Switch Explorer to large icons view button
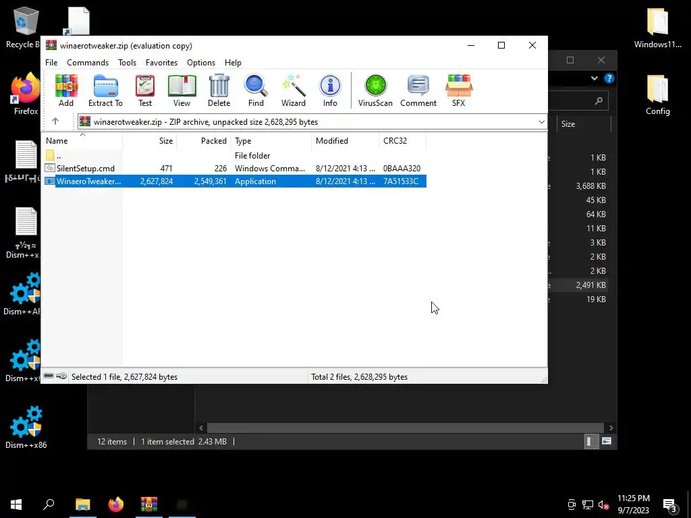This screenshot has height=518, width=691. click(607, 441)
